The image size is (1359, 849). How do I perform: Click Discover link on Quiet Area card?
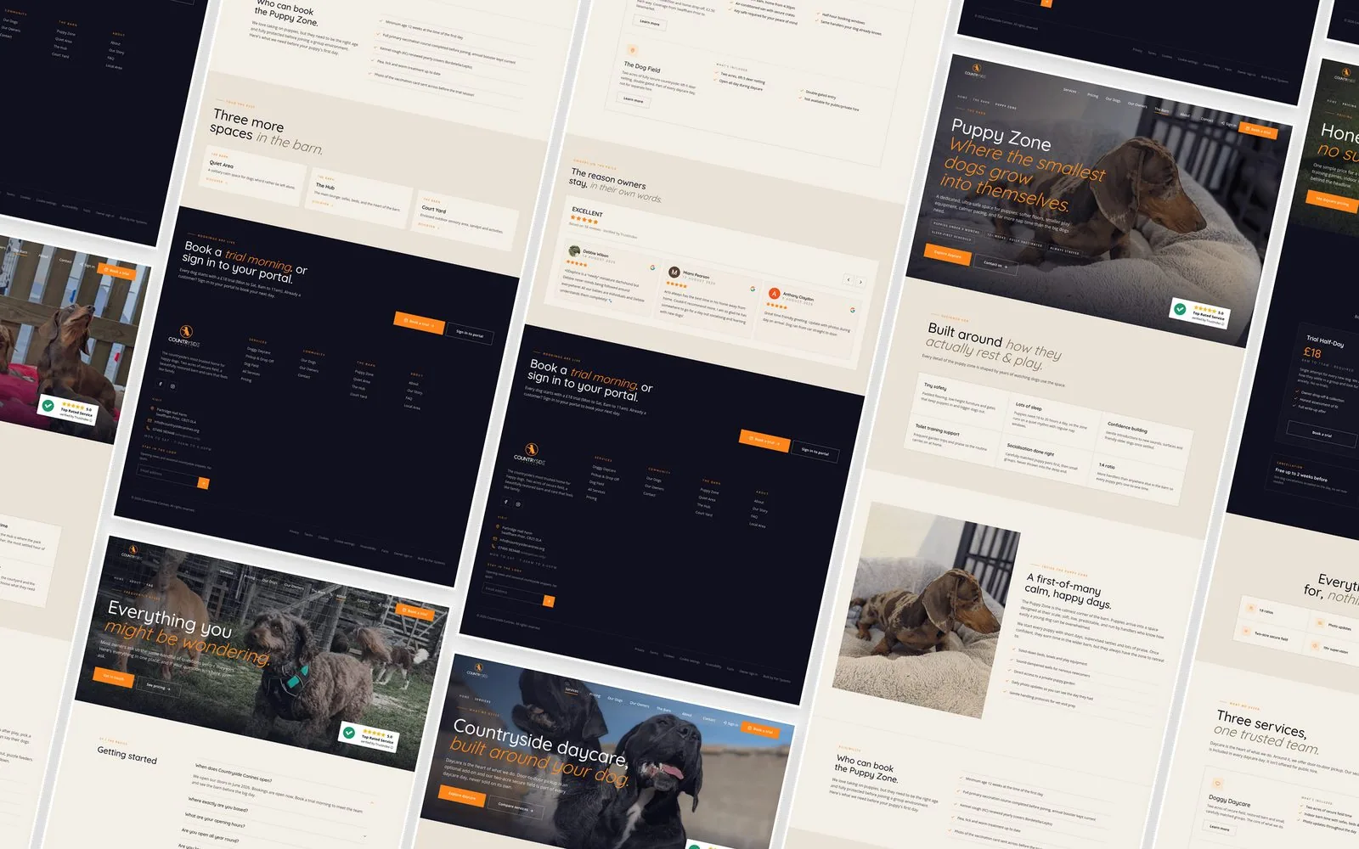click(x=215, y=181)
